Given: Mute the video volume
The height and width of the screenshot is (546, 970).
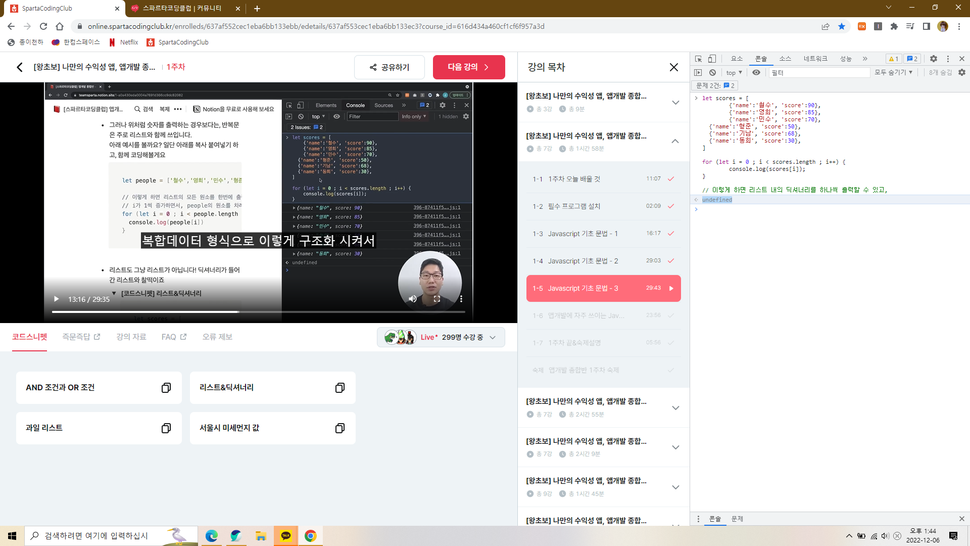Looking at the screenshot, I should tap(413, 299).
